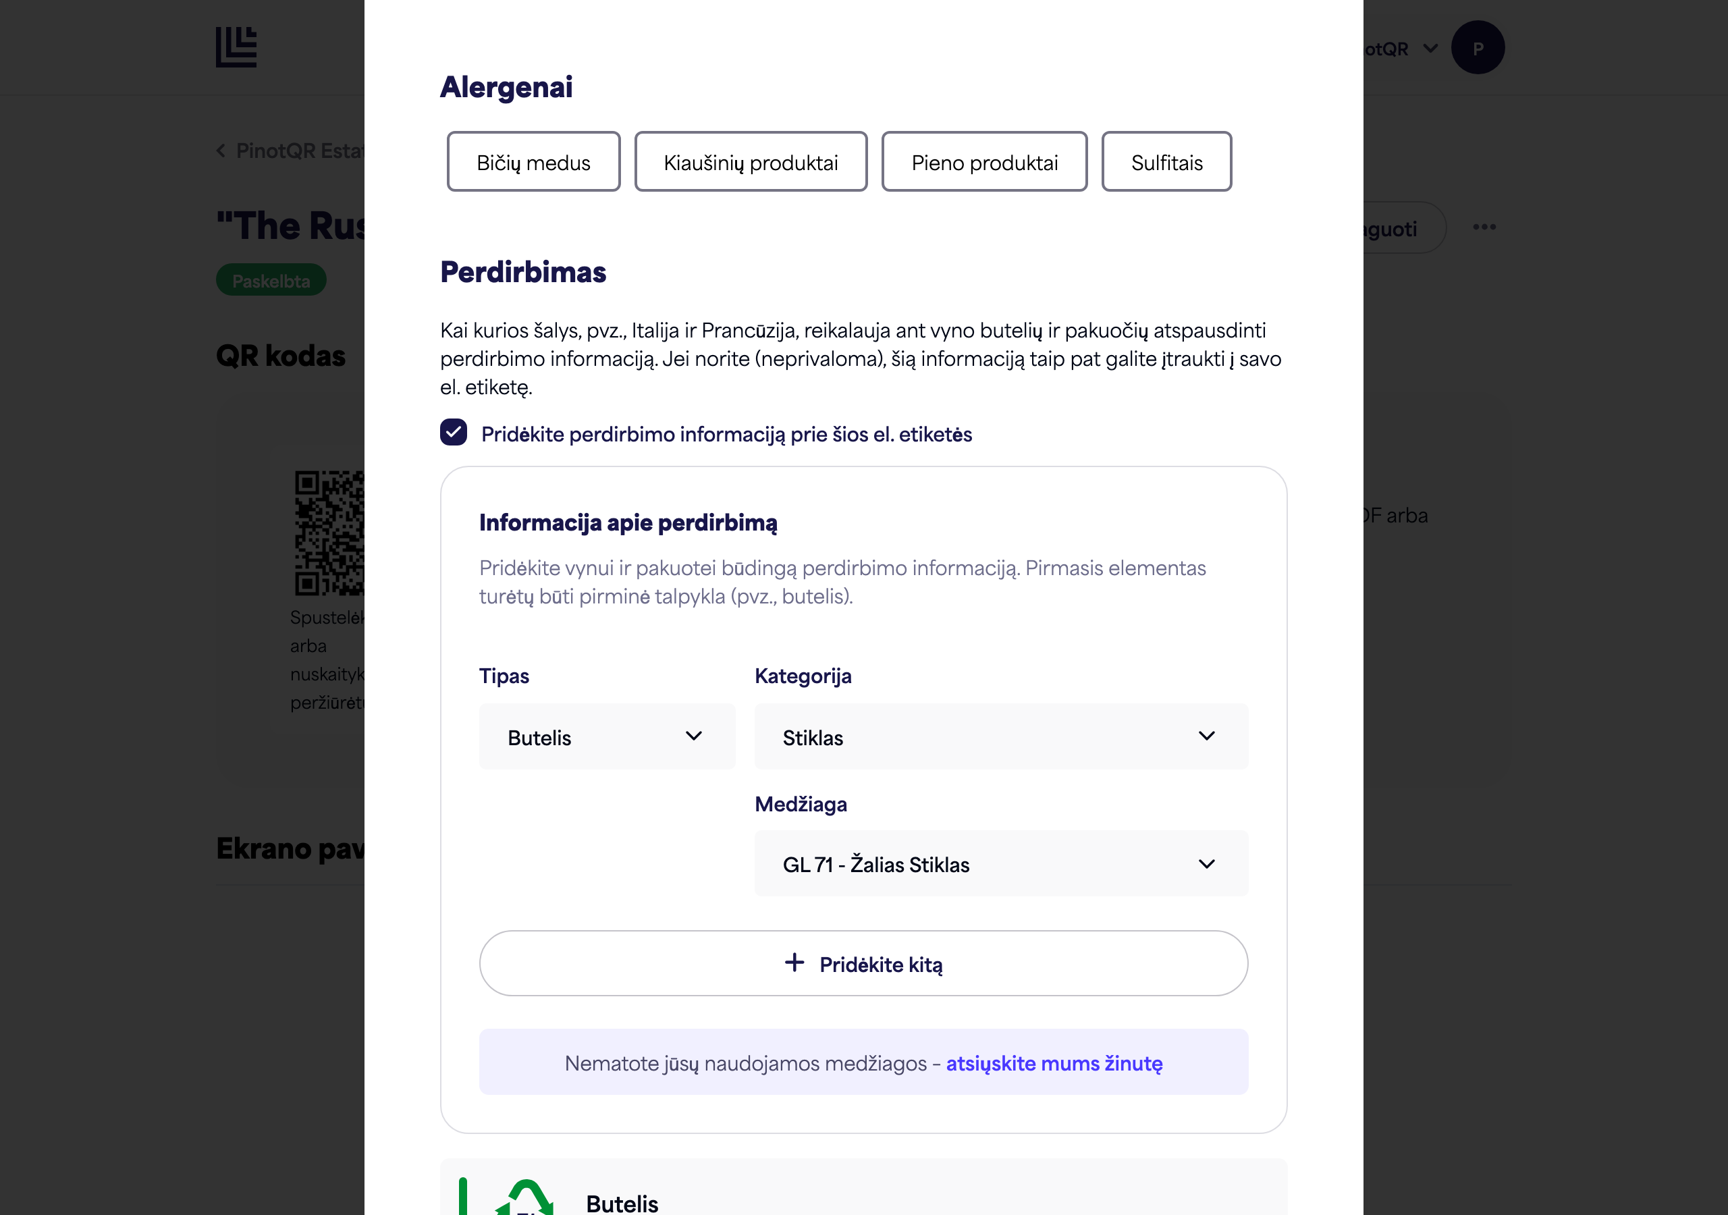Toggle the Bičių medus allergen
This screenshot has height=1215, width=1728.
pyautogui.click(x=534, y=162)
